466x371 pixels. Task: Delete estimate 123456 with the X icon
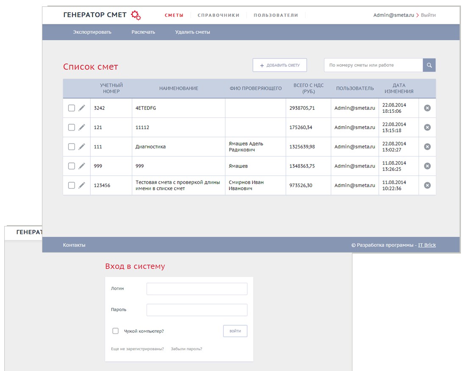click(427, 185)
